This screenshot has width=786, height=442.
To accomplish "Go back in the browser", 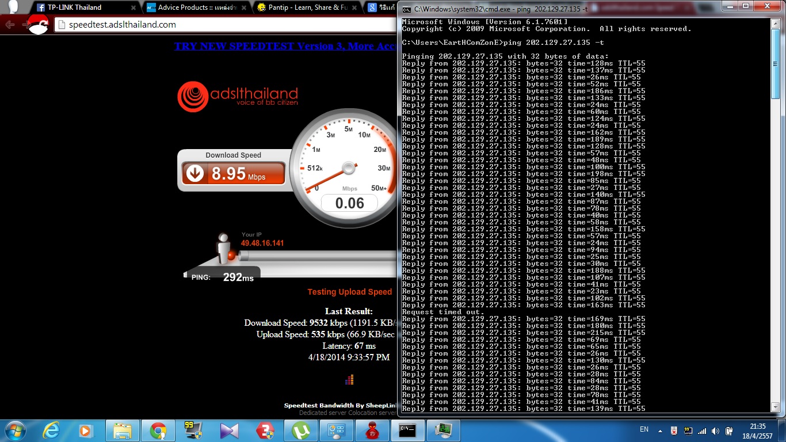I will [x=10, y=25].
